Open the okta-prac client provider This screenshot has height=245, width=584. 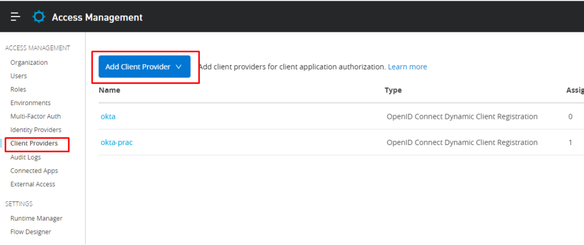117,142
